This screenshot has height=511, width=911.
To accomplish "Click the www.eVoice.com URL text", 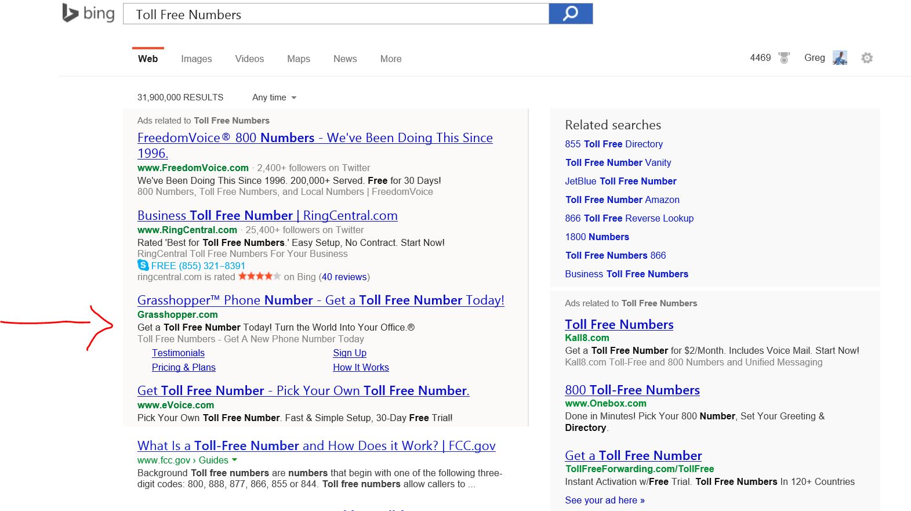I will [176, 405].
